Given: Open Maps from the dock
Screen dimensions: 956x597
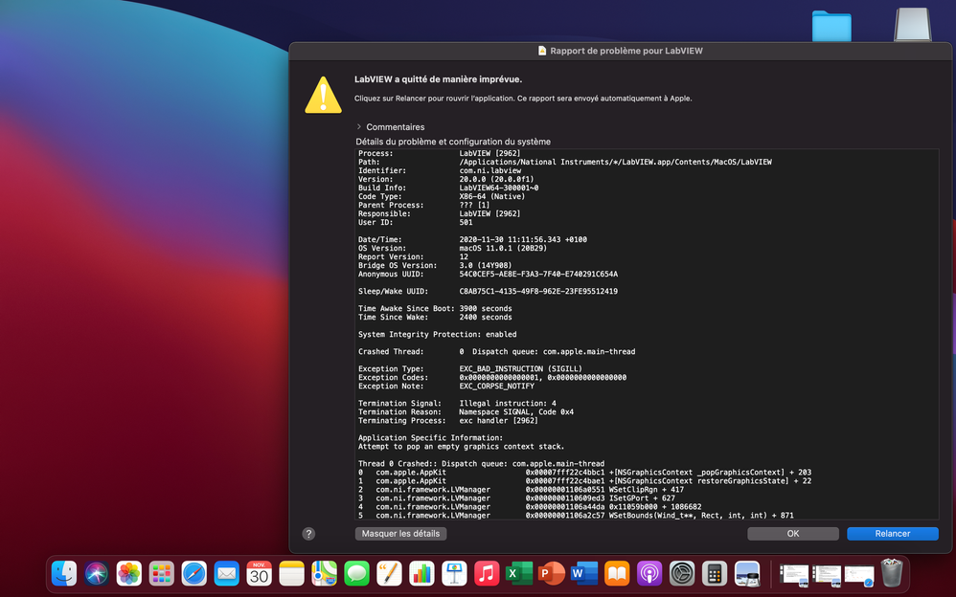Looking at the screenshot, I should 325,573.
